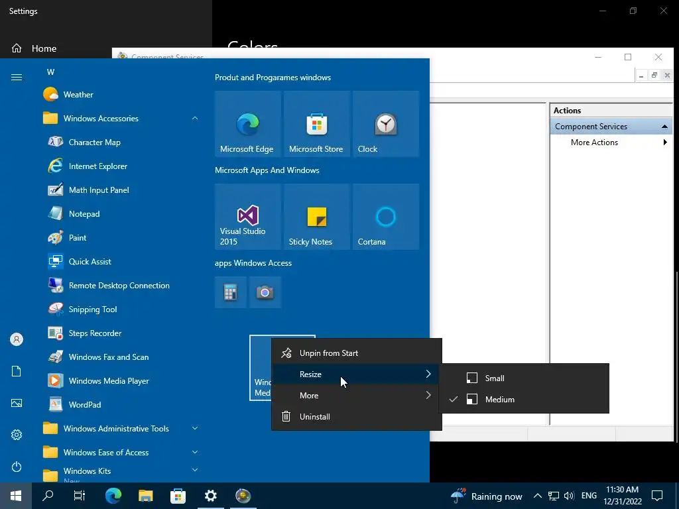Open File Explorer from the taskbar
The image size is (679, 509).
[x=145, y=496]
